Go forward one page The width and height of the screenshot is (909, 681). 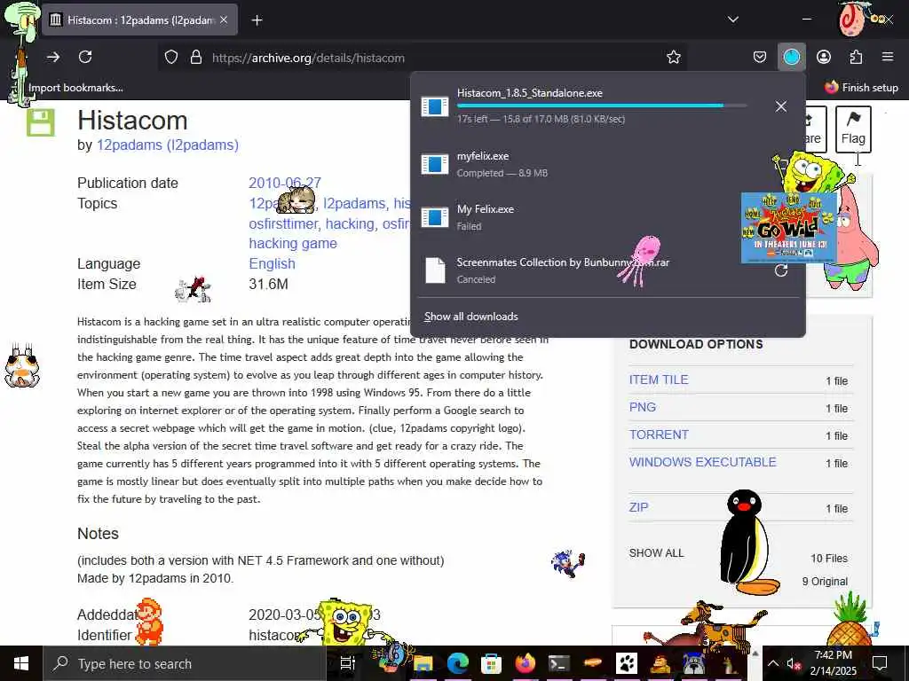click(53, 57)
